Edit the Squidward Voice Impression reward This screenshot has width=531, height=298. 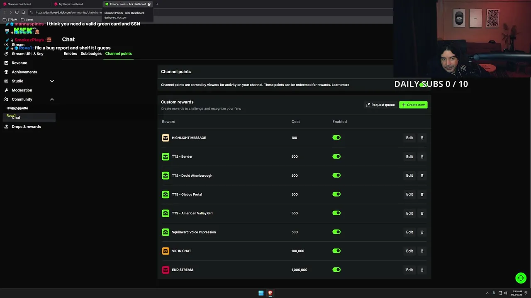(409, 232)
